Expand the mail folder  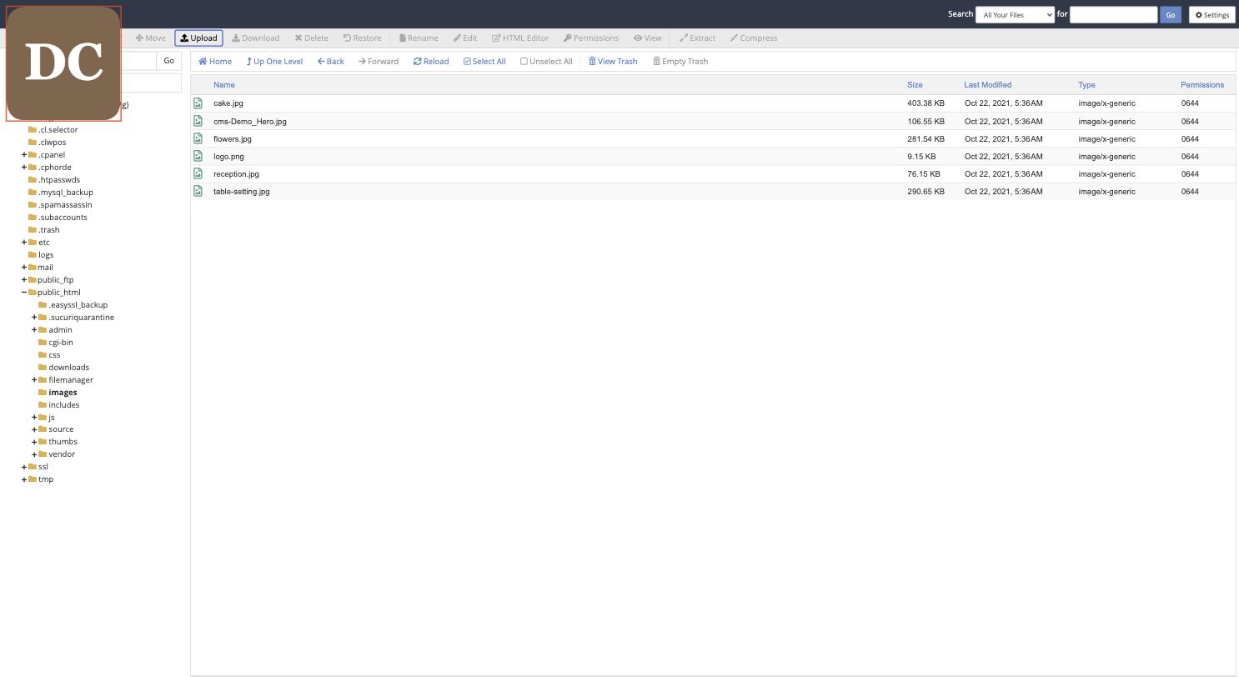coord(24,268)
